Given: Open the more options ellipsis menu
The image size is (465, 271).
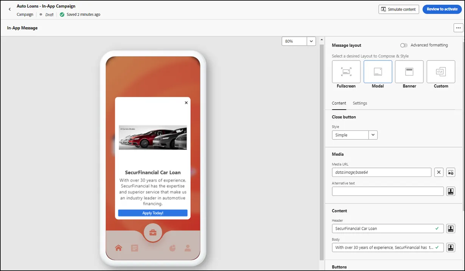Looking at the screenshot, I should point(458,28).
